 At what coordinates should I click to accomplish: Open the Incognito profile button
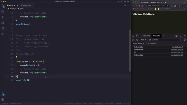tap(178, 6)
